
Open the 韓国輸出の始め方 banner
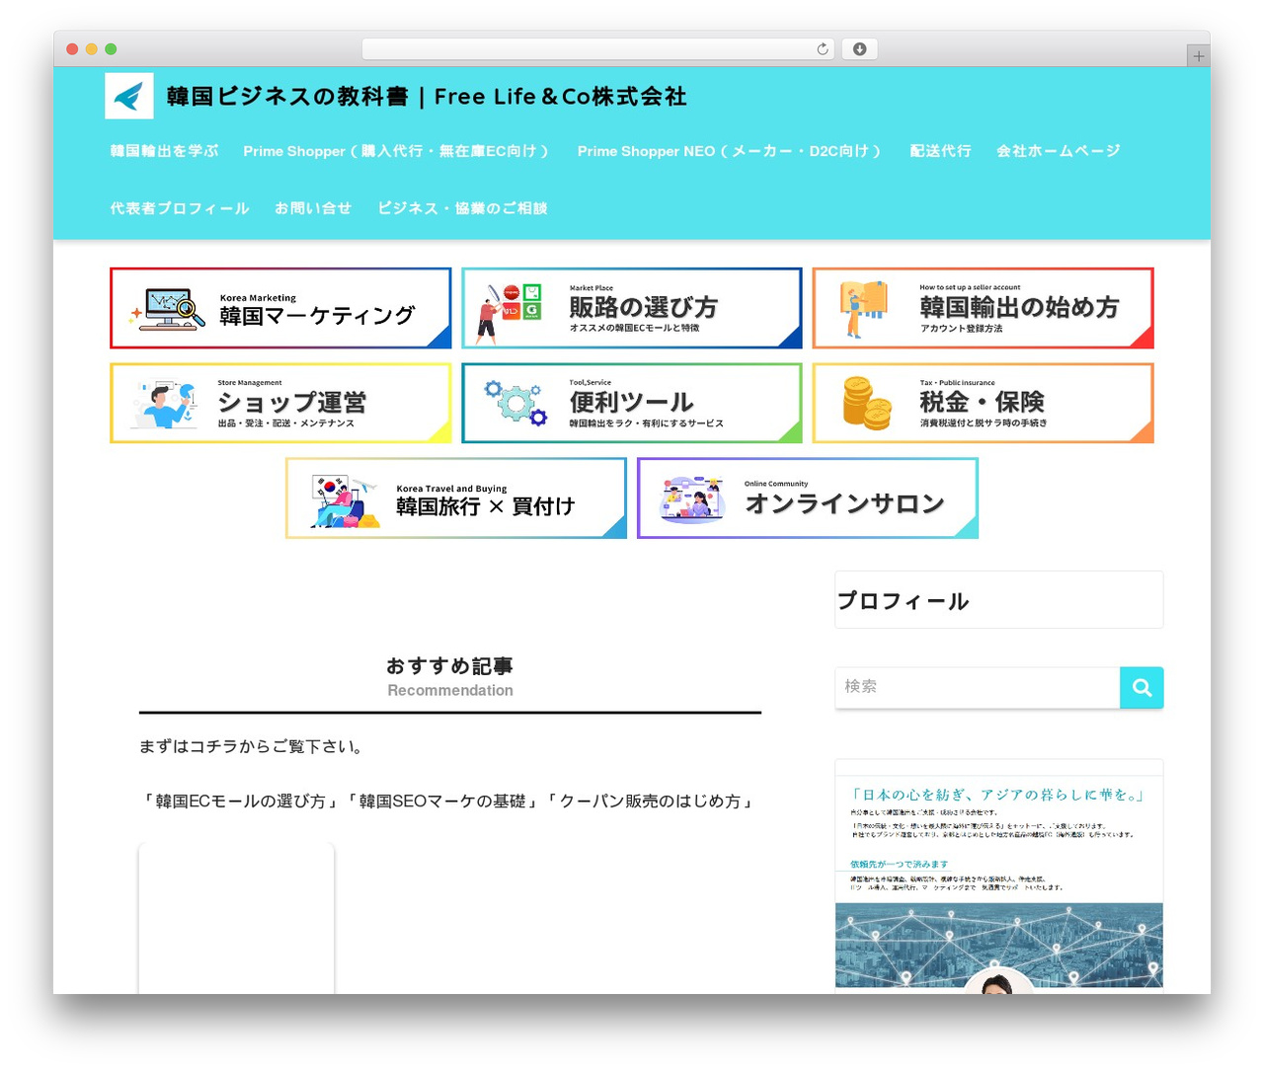pyautogui.click(x=983, y=308)
